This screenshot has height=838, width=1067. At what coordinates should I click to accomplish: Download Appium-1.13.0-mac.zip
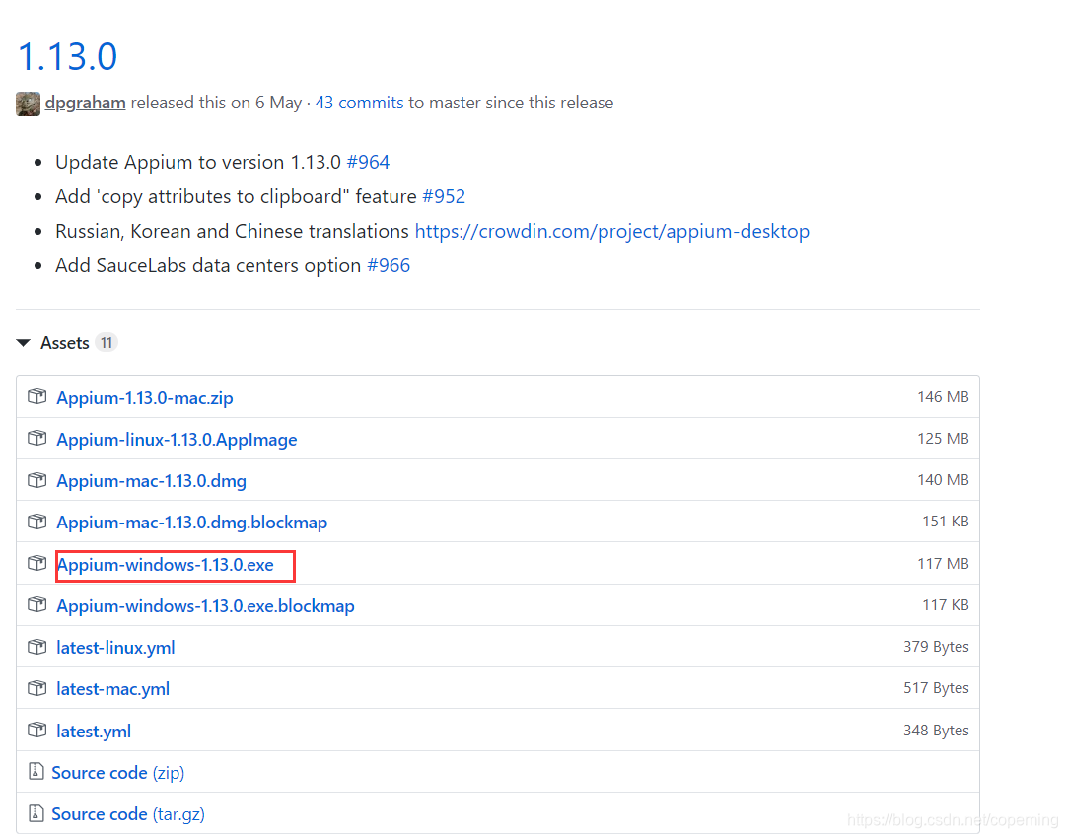[145, 398]
